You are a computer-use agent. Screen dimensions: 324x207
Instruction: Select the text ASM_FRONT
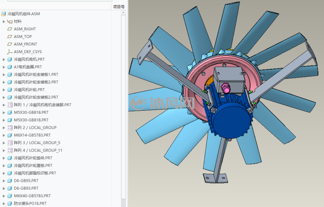pos(25,44)
